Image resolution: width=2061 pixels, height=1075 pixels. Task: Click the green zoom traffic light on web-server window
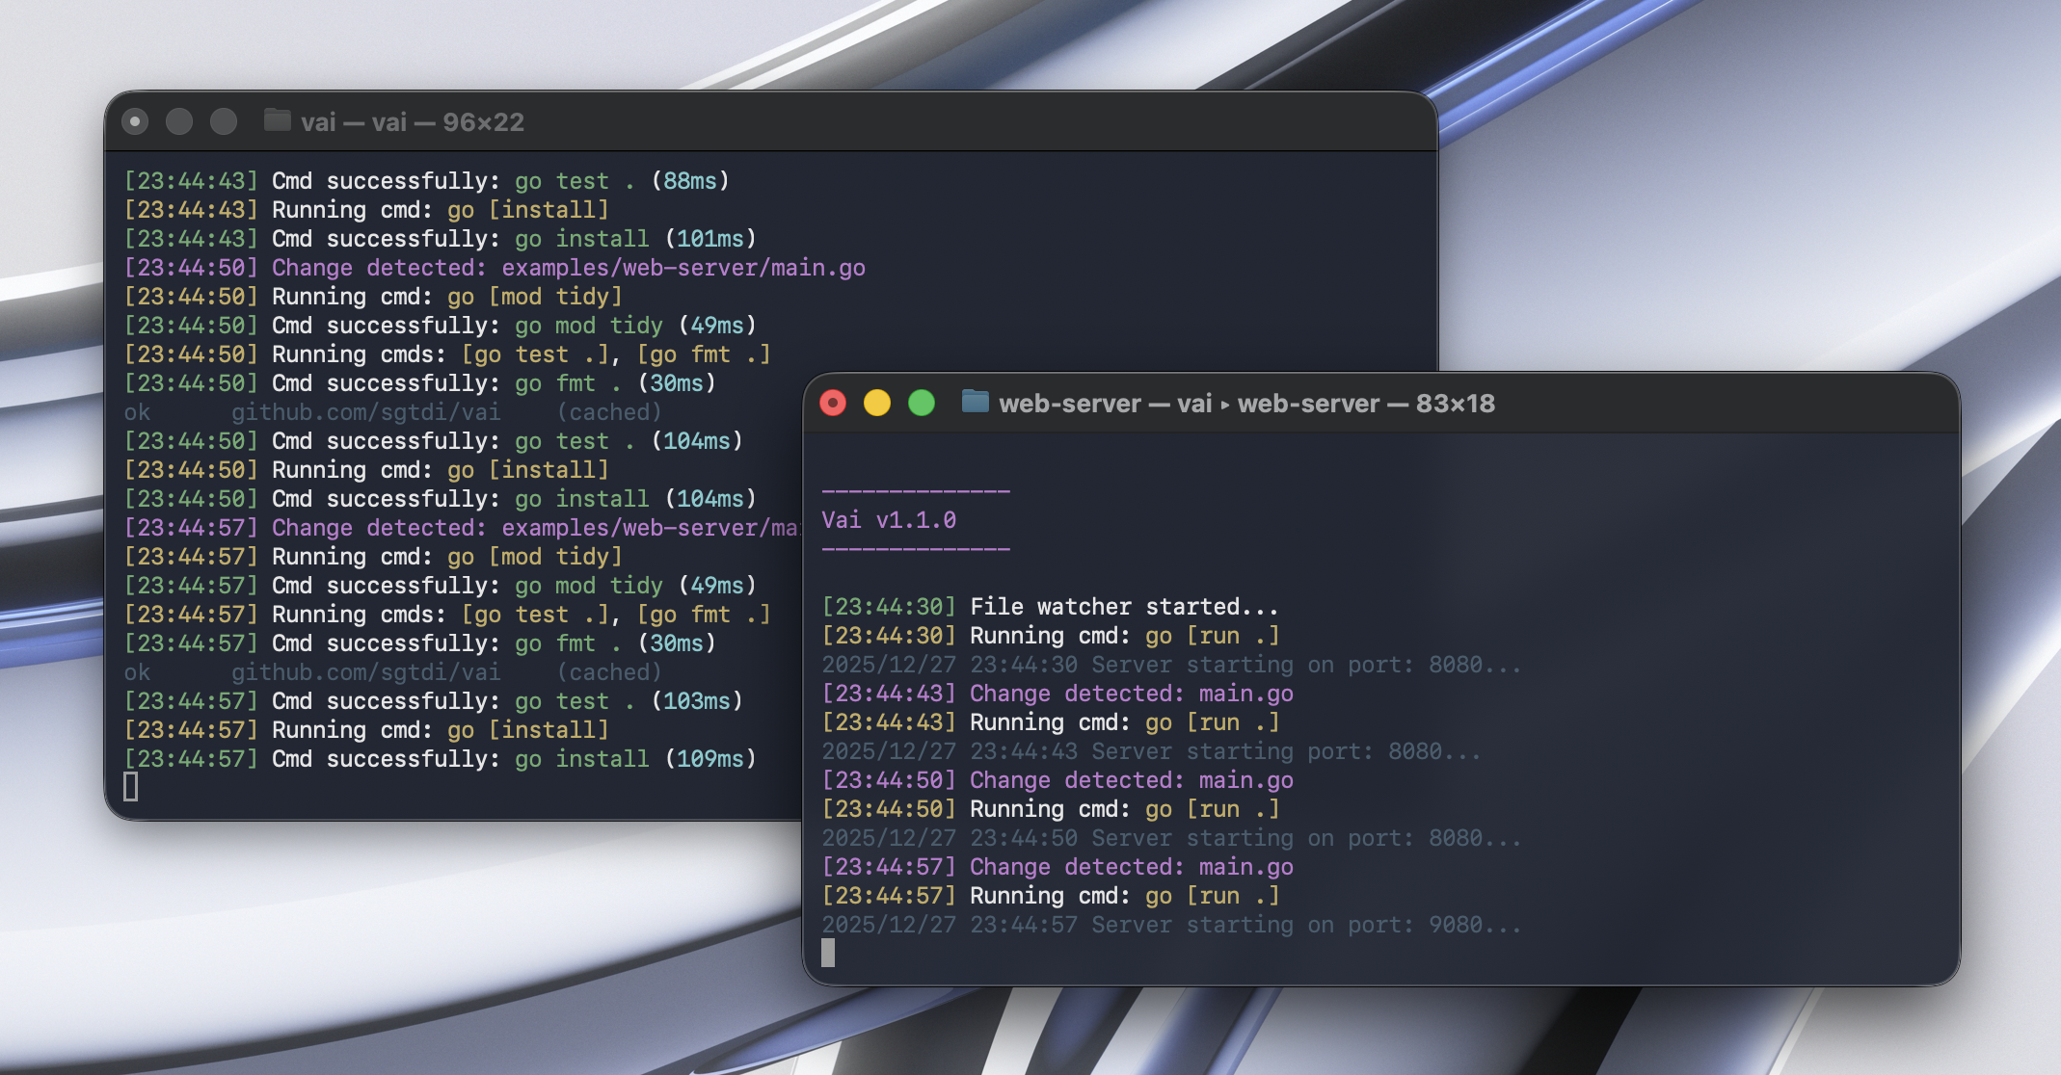[x=922, y=404]
